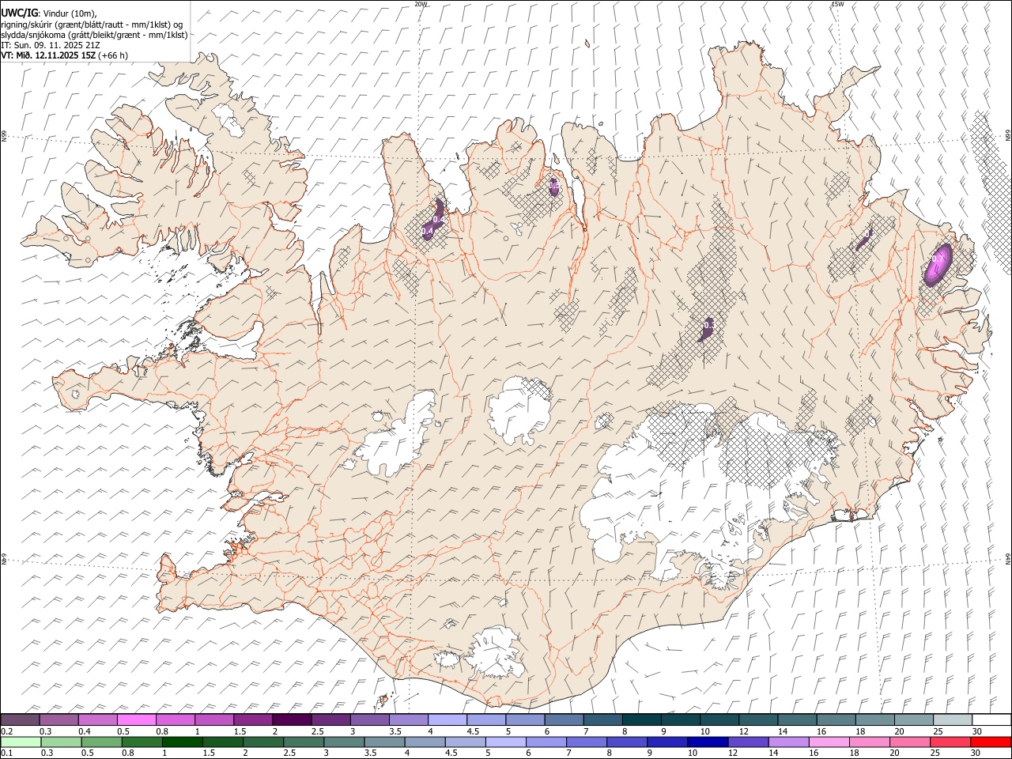Image resolution: width=1012 pixels, height=759 pixels.
Task: Click the 'slydda/snjókoma' legend description line
Action: pos(94,35)
